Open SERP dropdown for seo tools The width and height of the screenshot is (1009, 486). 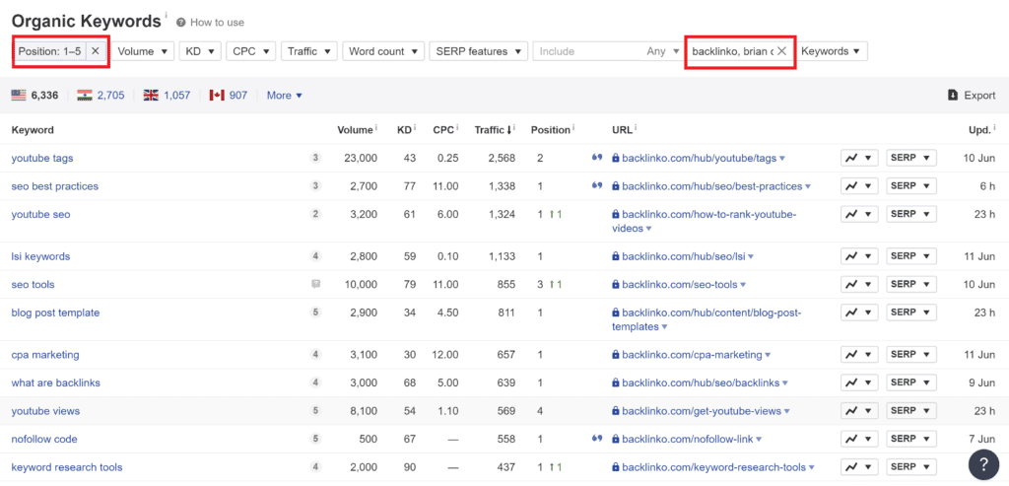tap(911, 284)
